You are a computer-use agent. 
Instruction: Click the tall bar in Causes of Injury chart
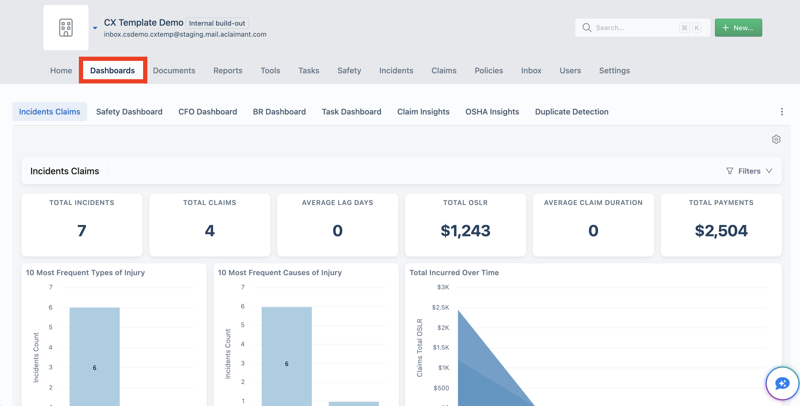[287, 356]
